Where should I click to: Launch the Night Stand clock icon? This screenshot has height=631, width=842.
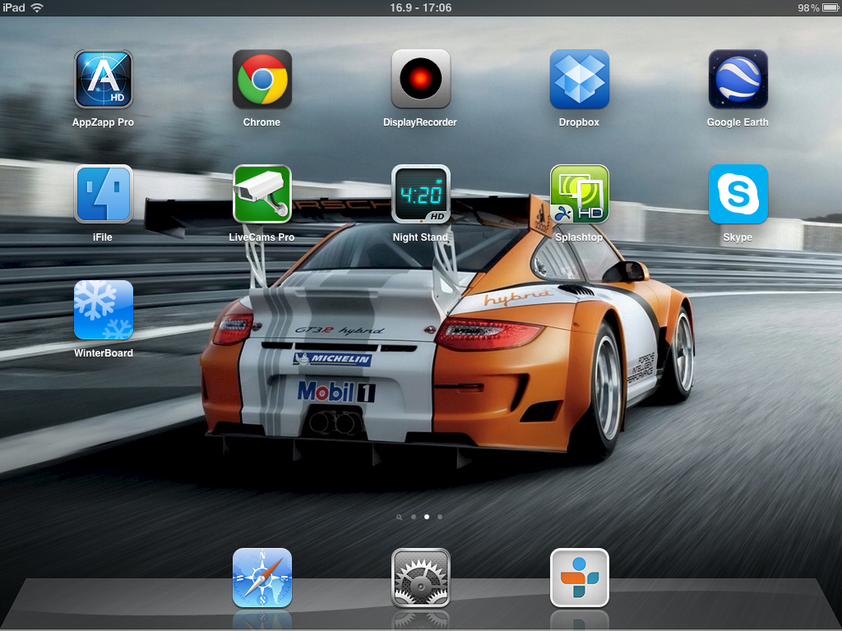click(x=420, y=194)
